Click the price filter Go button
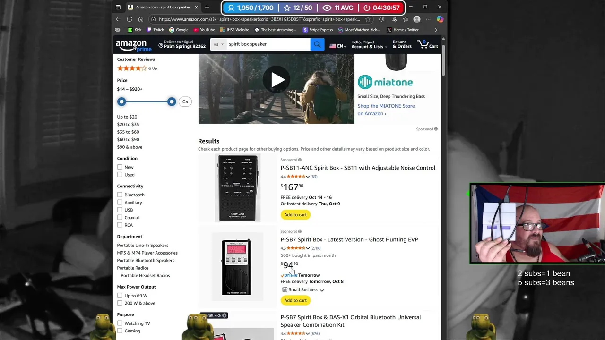 [185, 102]
